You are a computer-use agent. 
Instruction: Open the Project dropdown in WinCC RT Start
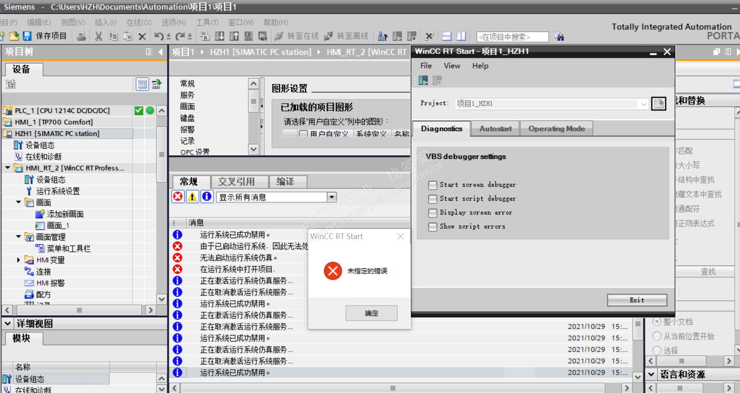(643, 104)
